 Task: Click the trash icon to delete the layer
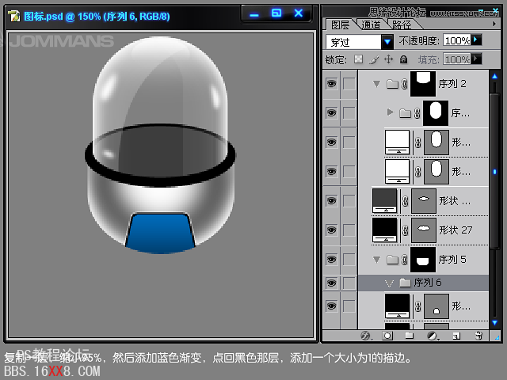pos(478,336)
